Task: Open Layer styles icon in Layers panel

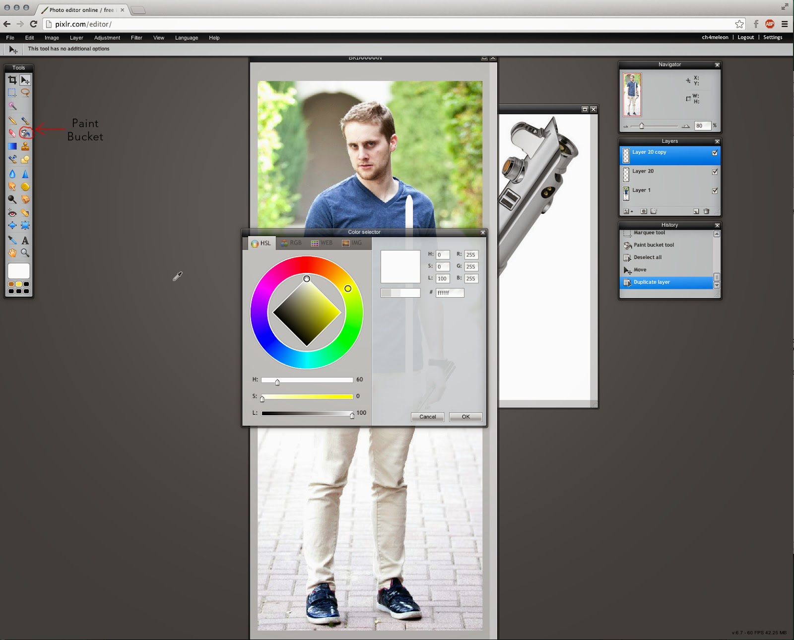Action: click(x=654, y=211)
